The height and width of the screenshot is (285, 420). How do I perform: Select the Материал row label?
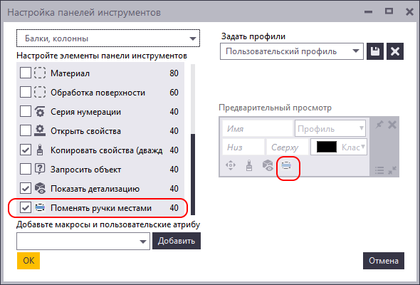coord(70,73)
